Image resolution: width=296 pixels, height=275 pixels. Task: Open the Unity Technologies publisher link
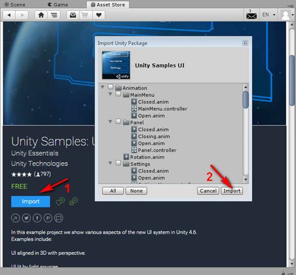coord(39,164)
